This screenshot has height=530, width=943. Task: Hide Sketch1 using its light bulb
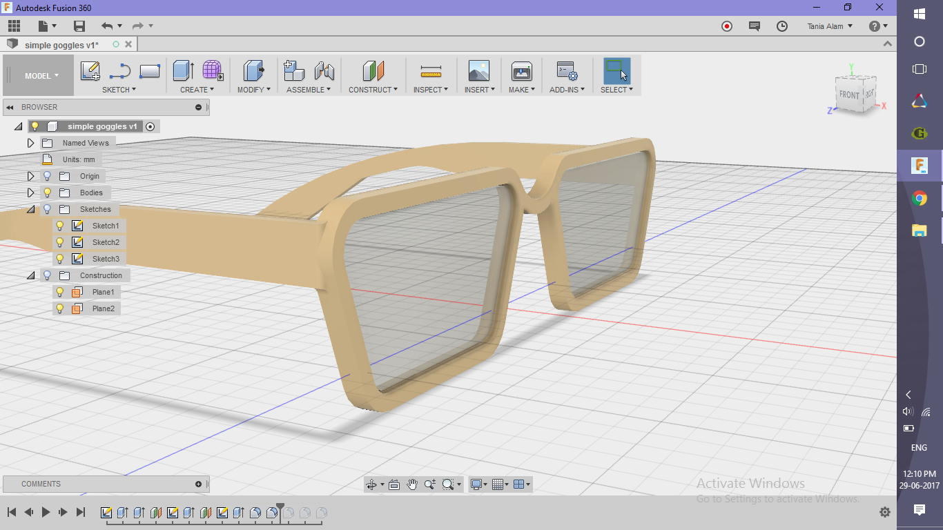(60, 226)
